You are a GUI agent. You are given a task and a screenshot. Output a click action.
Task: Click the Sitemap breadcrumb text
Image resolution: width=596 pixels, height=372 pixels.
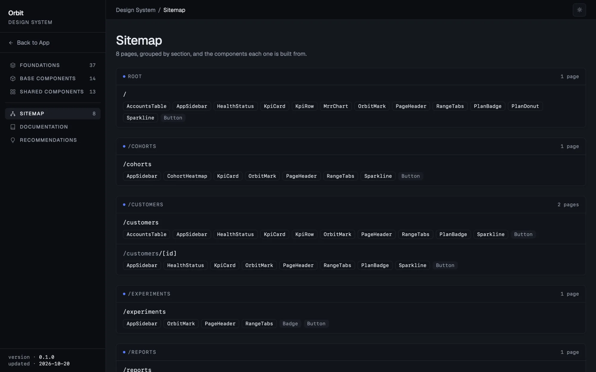tap(174, 10)
